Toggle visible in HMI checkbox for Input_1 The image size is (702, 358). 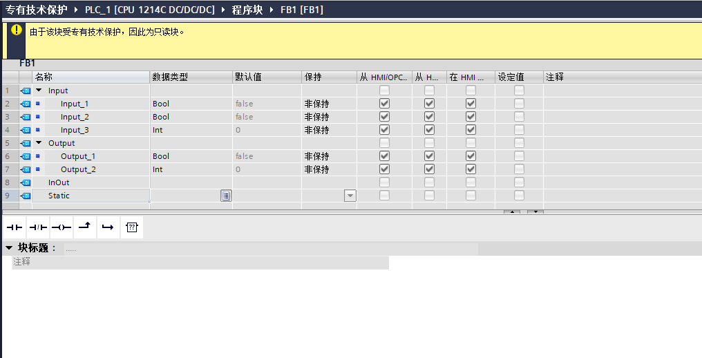coord(471,104)
